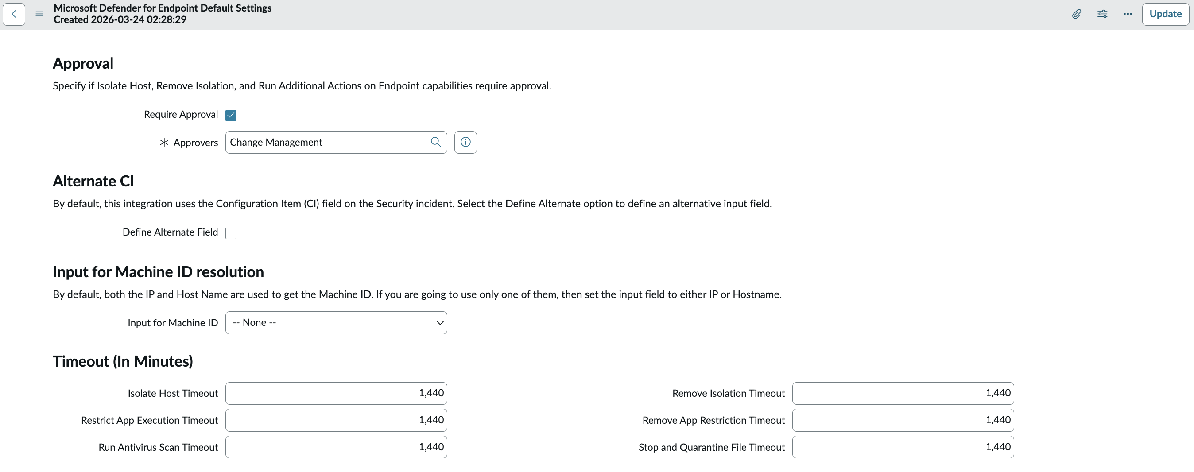Screen dimensions: 1194x472
Task: Go back using the header arrow
Action: [x=14, y=14]
